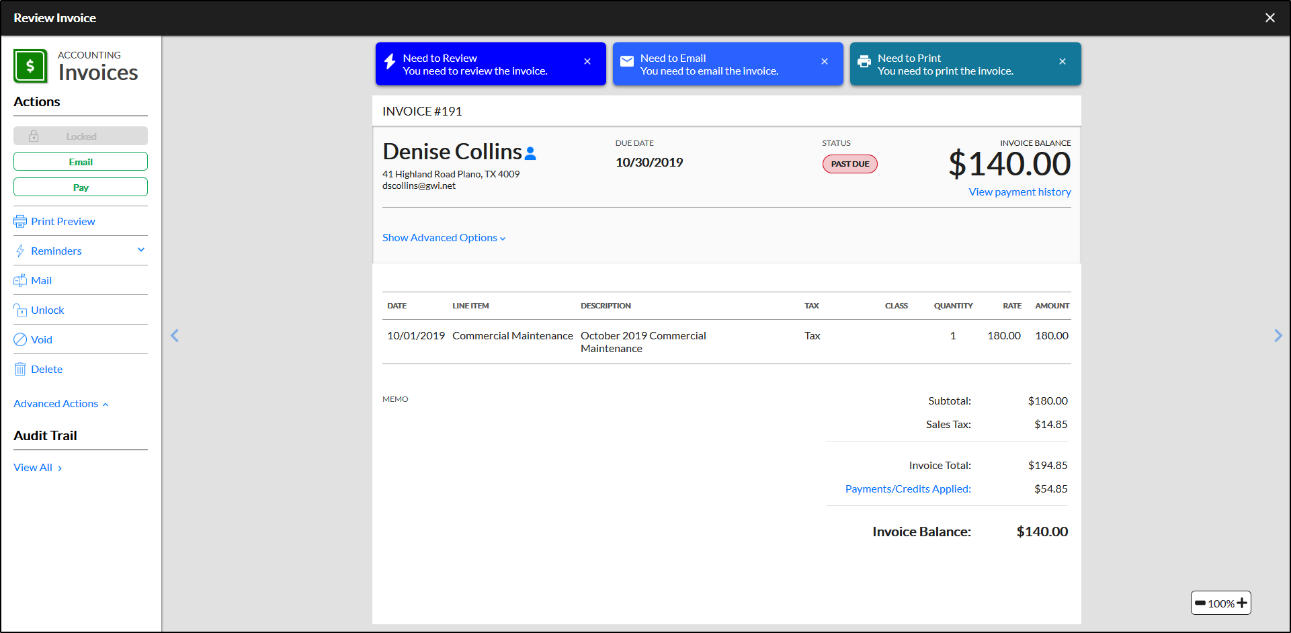The width and height of the screenshot is (1291, 633).
Task: Click the Mail icon in Actions
Action: coord(20,280)
